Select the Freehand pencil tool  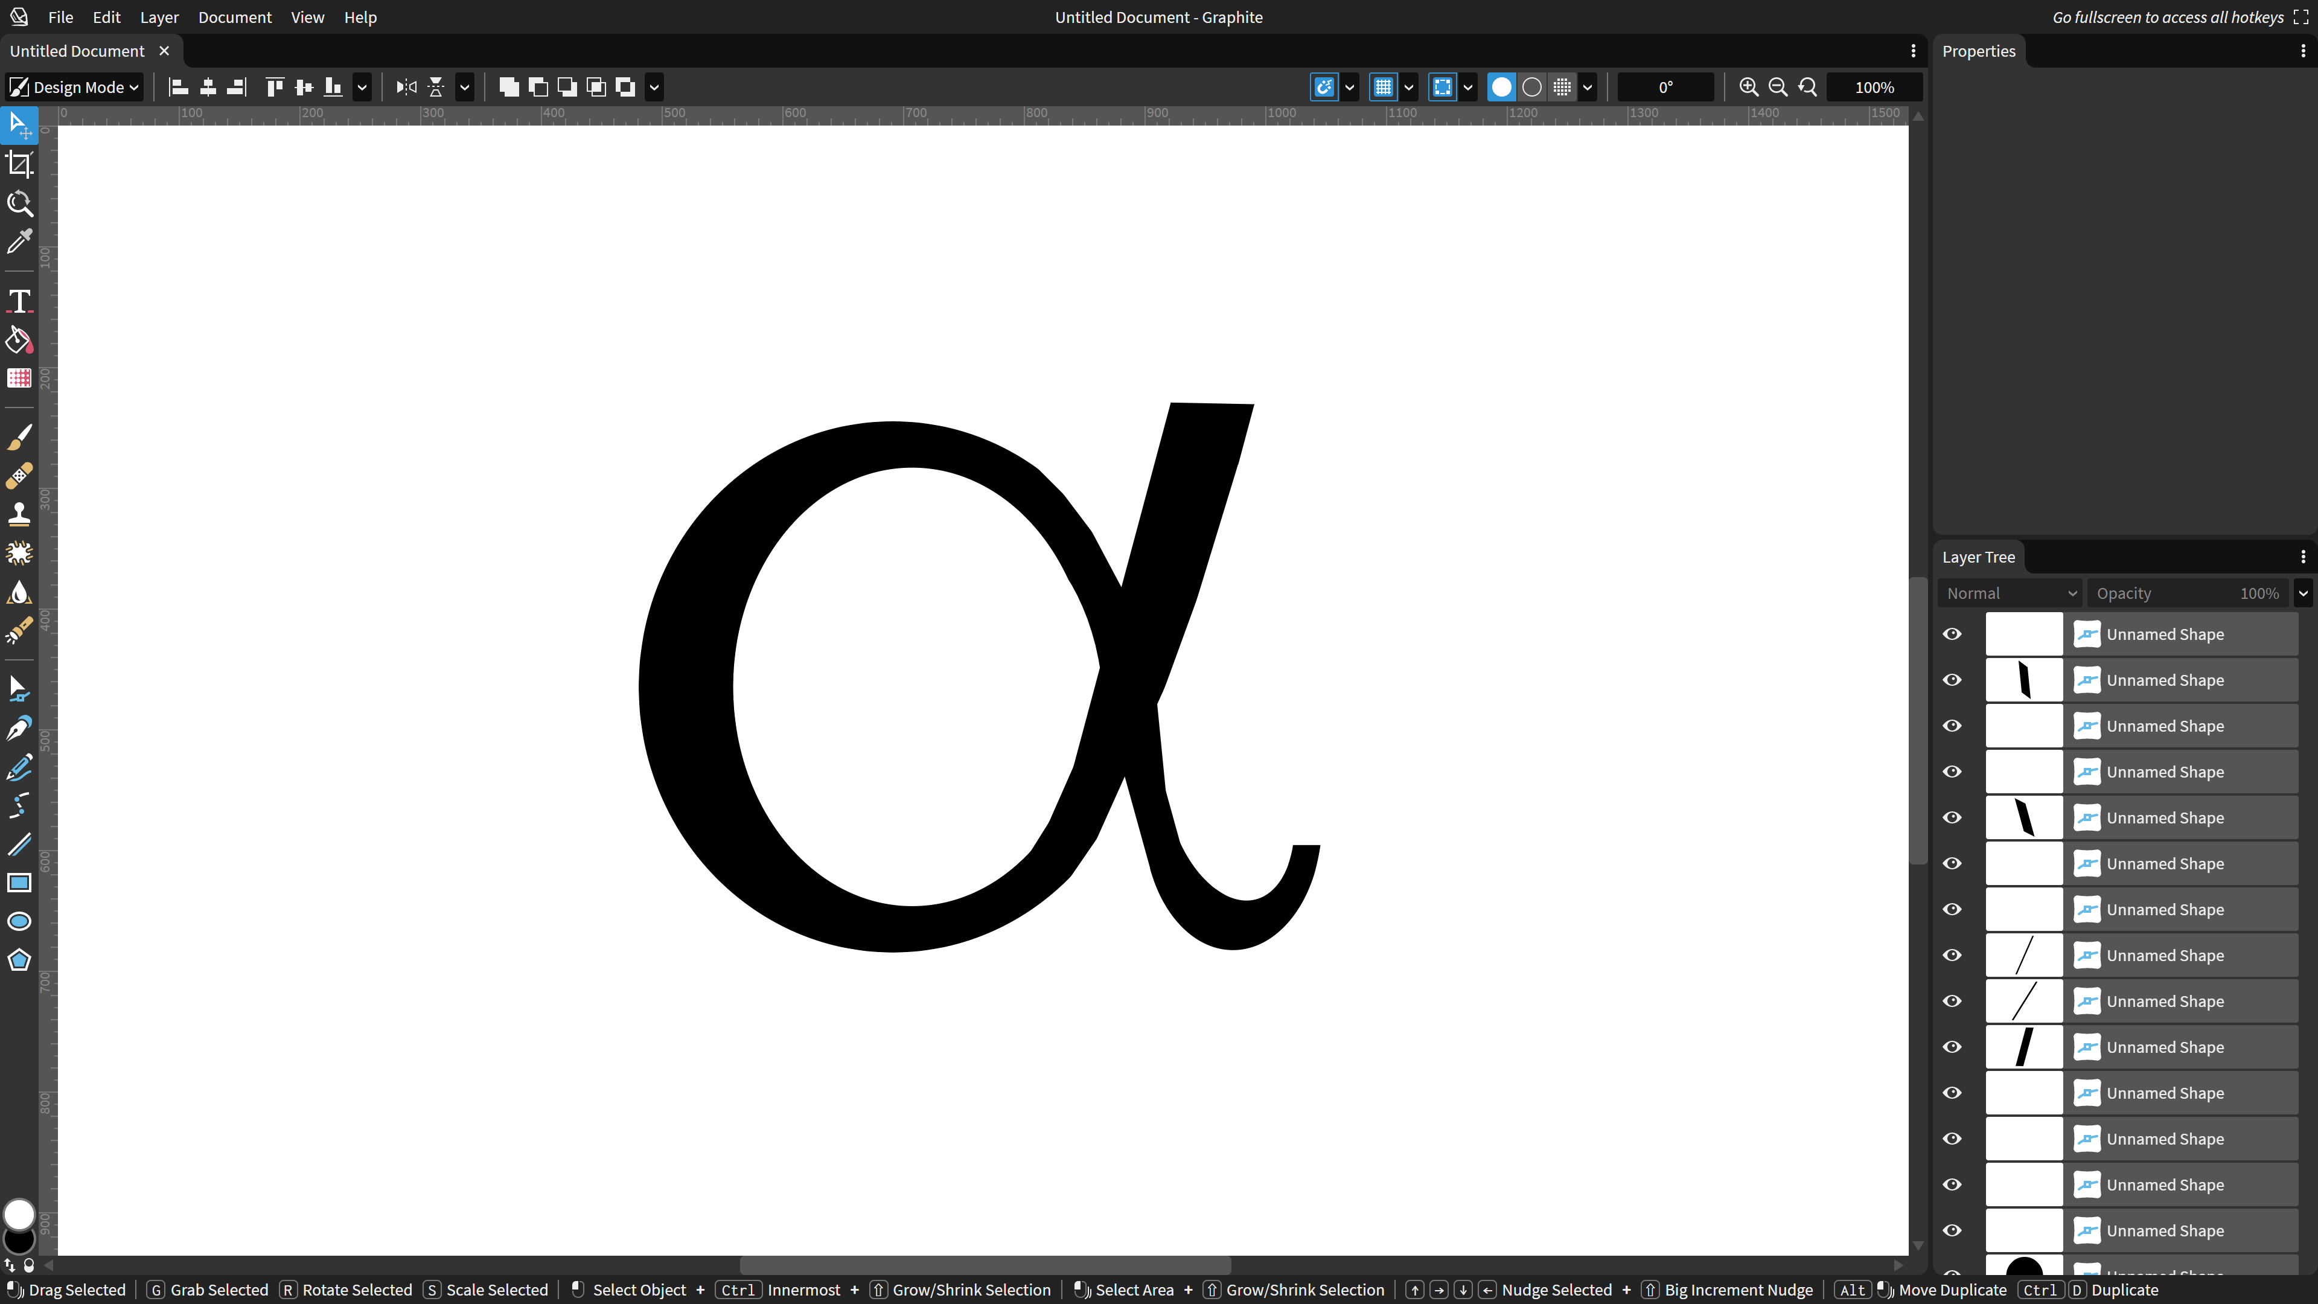(19, 767)
